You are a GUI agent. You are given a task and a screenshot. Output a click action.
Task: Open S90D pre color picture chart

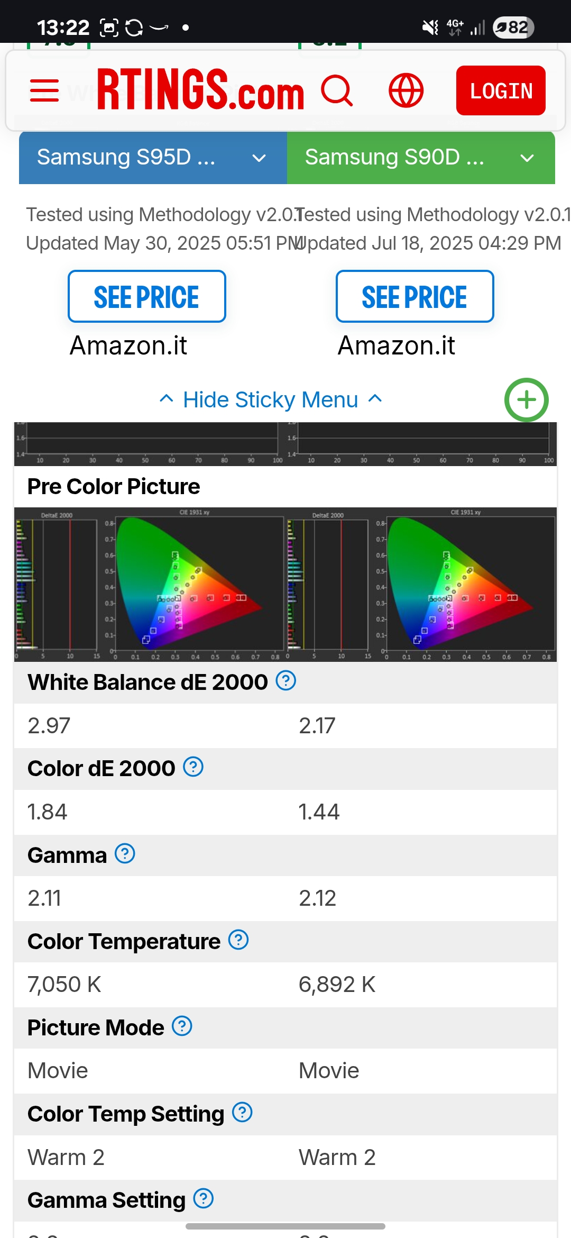[421, 585]
